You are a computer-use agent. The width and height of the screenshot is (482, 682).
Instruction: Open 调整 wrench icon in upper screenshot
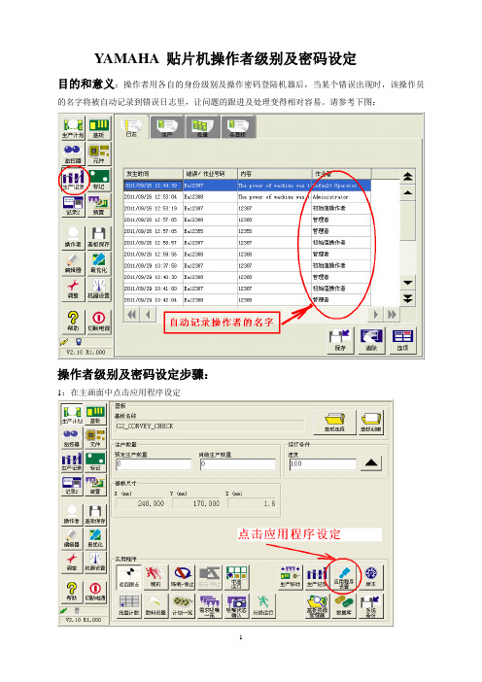[x=73, y=289]
